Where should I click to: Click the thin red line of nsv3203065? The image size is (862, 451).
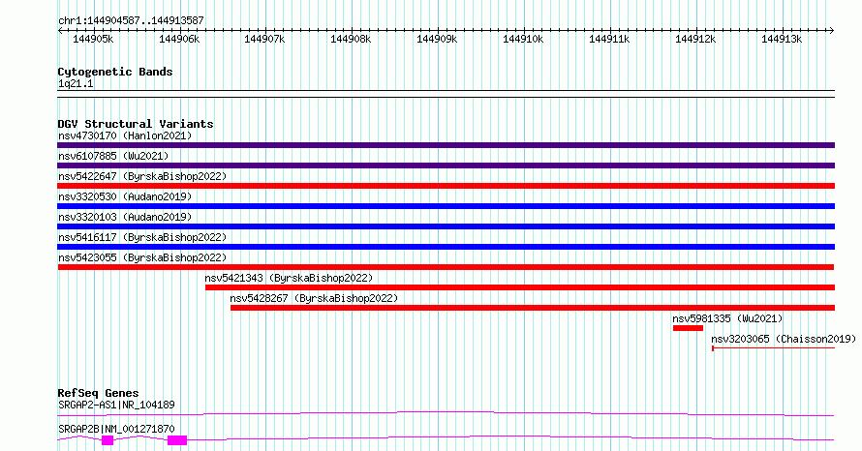point(774,348)
